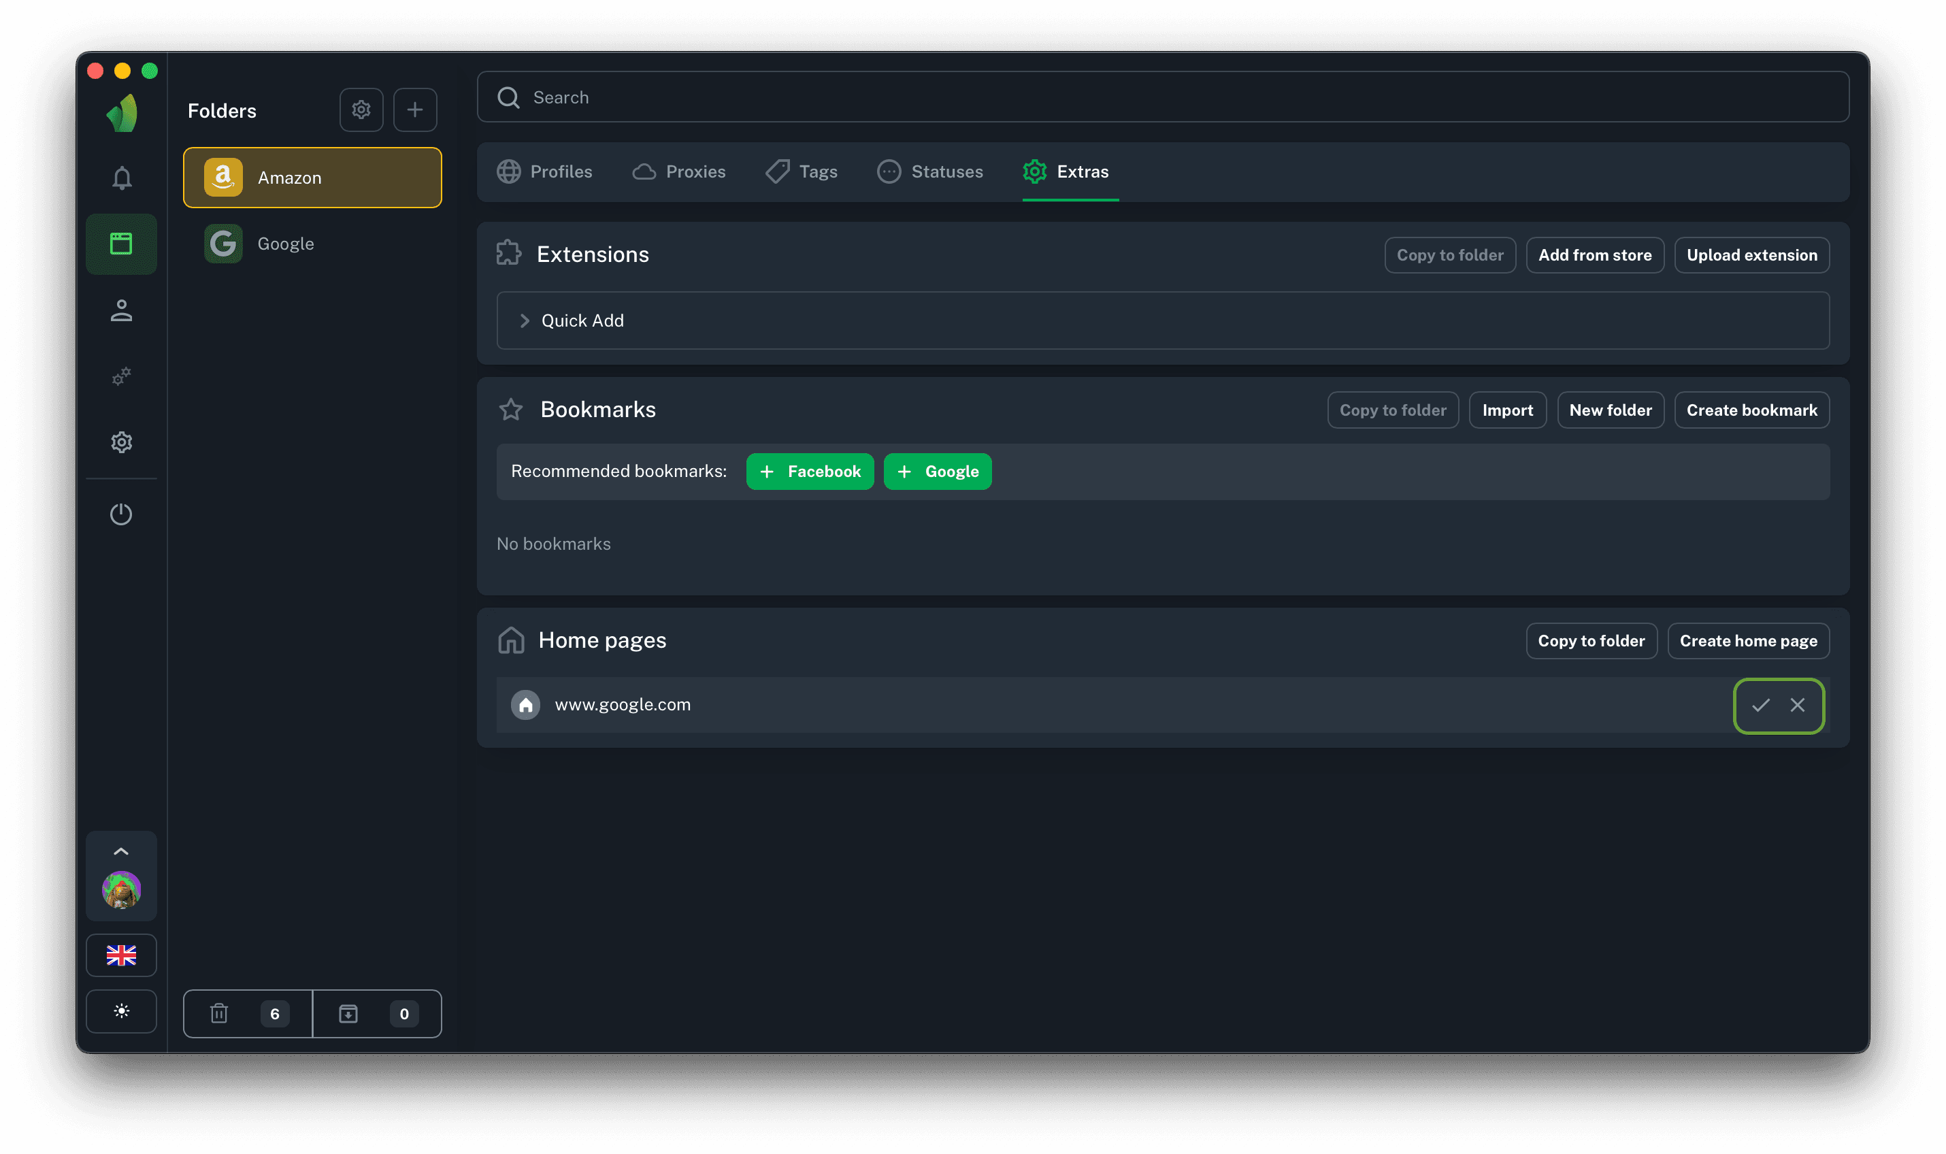The width and height of the screenshot is (1946, 1154).
Task: Open the trash bin with 6 items
Action: [247, 1013]
